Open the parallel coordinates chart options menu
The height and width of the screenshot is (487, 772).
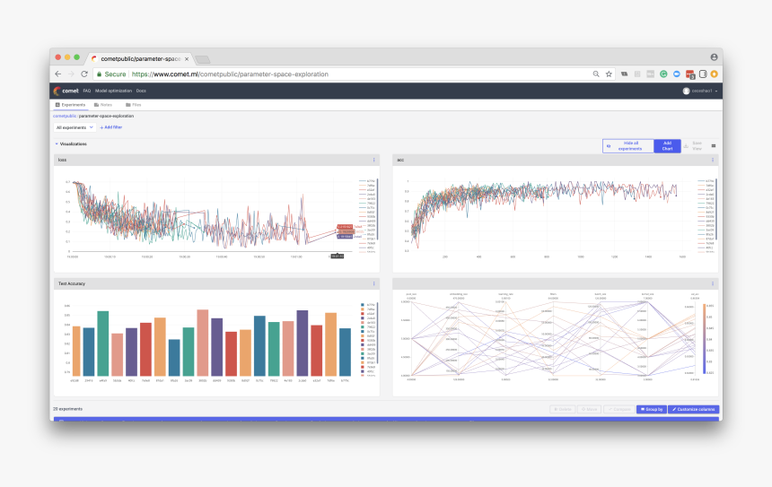point(713,283)
